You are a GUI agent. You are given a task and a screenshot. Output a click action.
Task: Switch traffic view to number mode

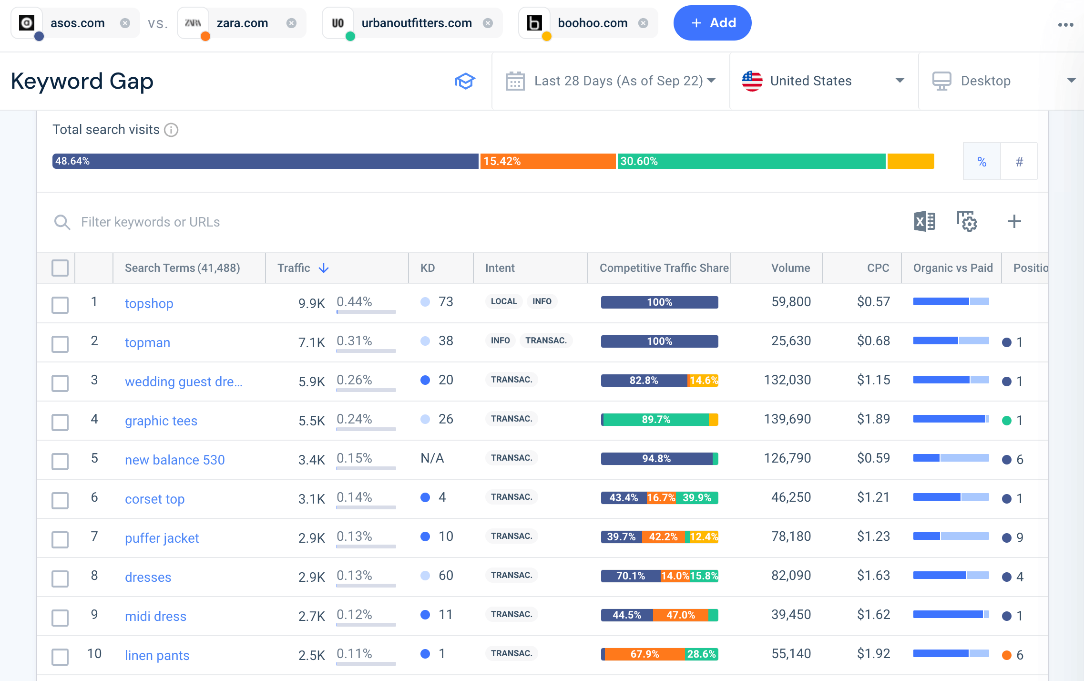1019,162
